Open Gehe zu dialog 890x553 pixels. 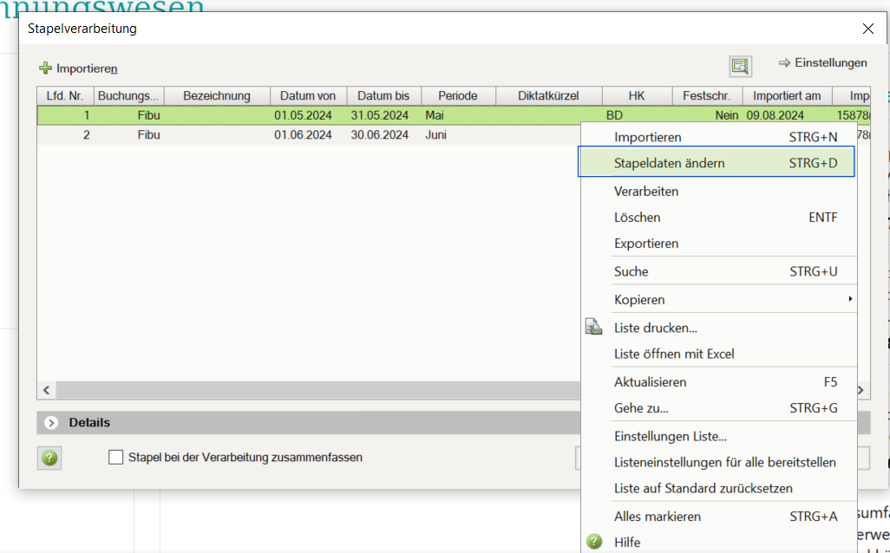point(640,408)
